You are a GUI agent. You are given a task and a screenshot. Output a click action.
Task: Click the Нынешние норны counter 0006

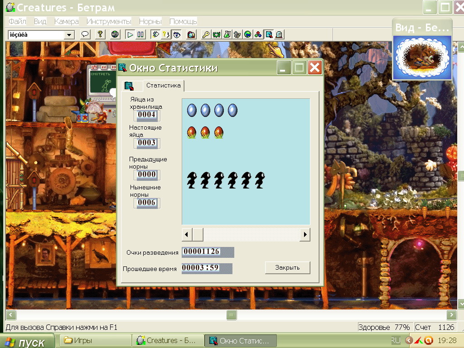pos(147,203)
